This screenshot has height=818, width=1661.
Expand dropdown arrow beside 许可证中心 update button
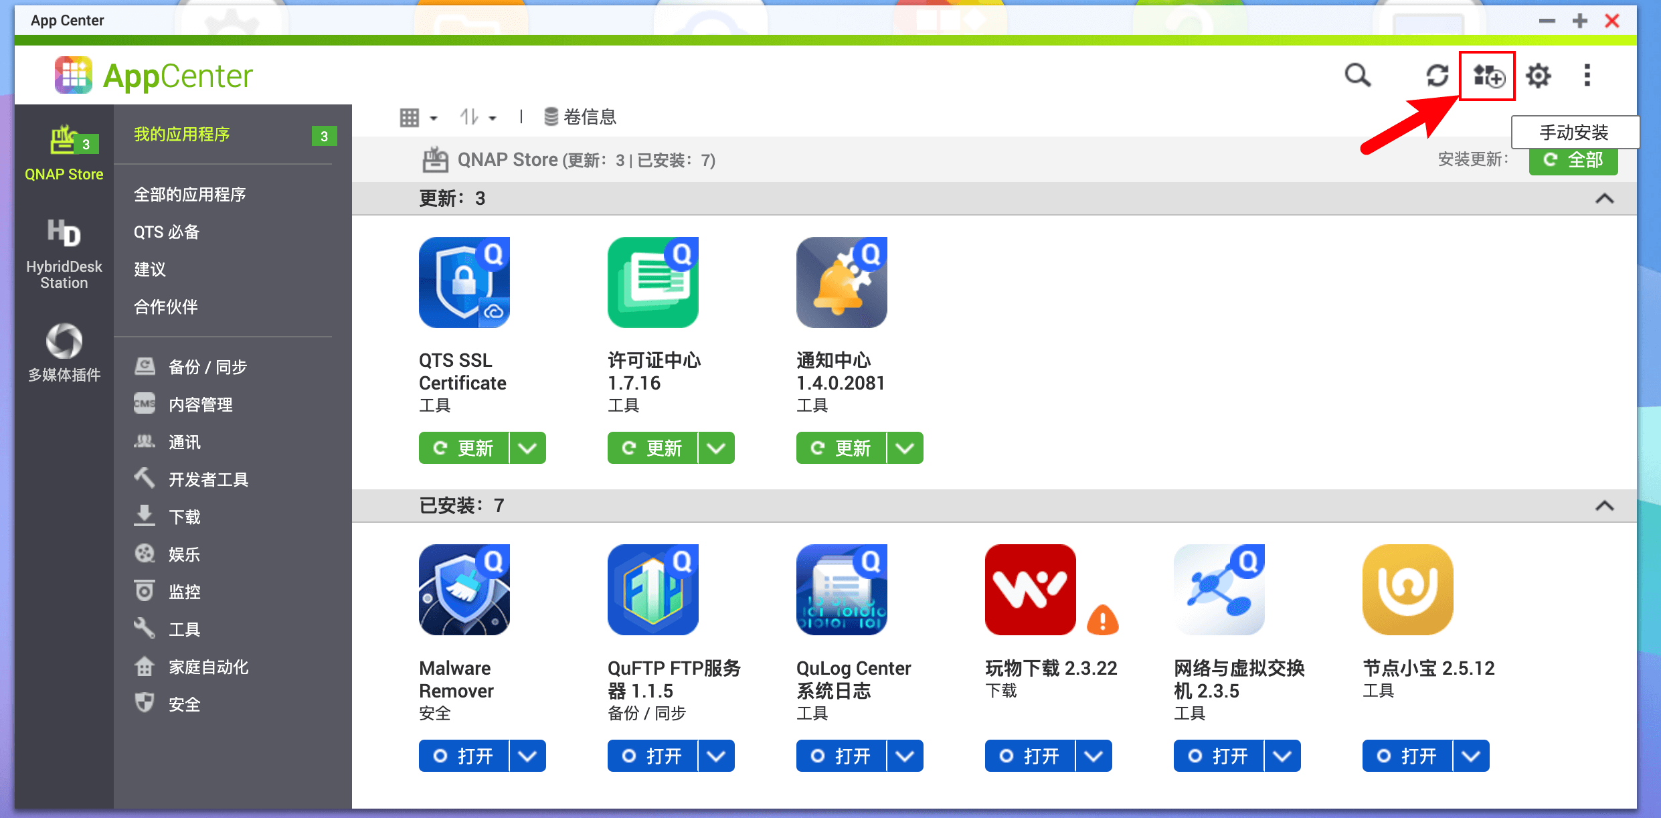(716, 448)
